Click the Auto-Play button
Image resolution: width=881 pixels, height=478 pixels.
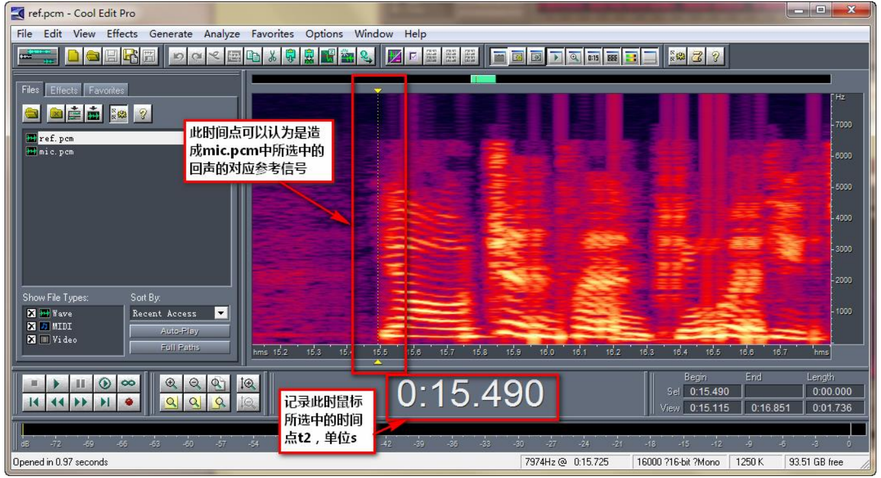tap(180, 331)
